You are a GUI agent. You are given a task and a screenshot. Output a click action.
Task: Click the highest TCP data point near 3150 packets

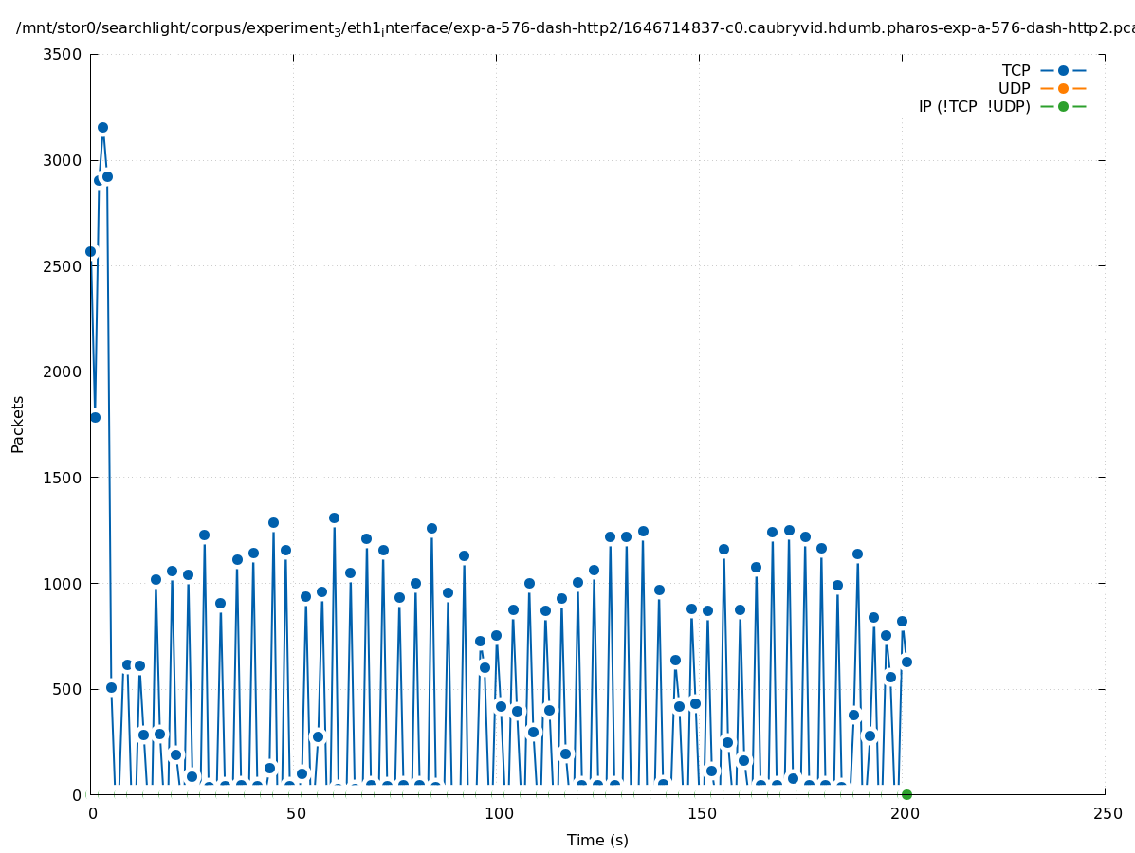click(102, 127)
